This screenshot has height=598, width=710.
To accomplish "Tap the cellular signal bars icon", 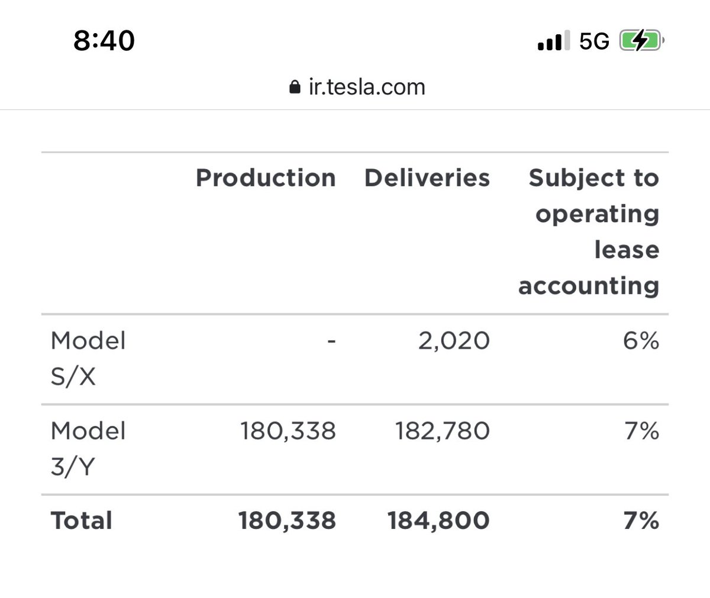I will click(554, 41).
